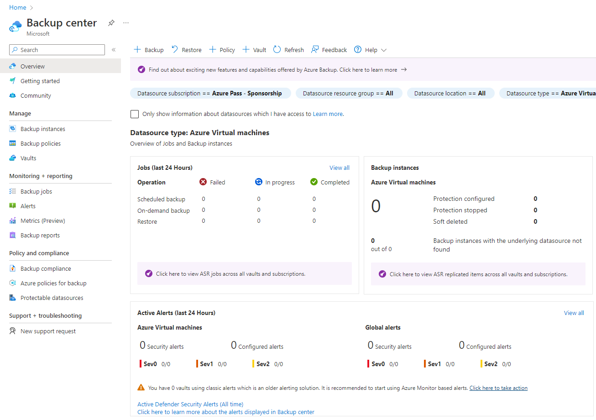Click the sidebar Search field
Image resolution: width=596 pixels, height=420 pixels.
[x=57, y=50]
